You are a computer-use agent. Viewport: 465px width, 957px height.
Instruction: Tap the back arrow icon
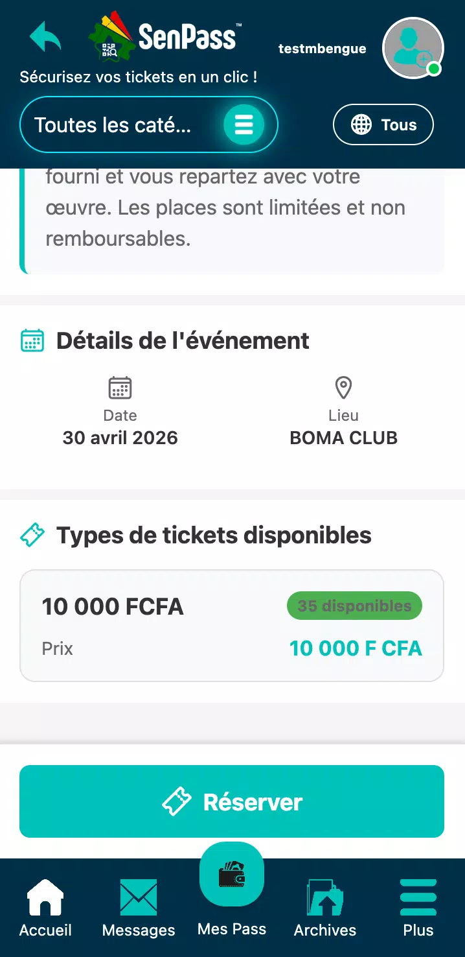click(x=45, y=36)
